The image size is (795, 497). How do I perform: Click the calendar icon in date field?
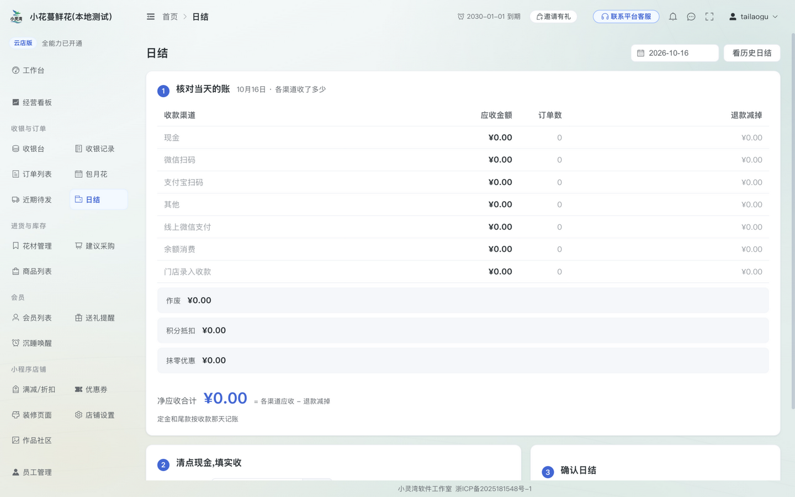click(640, 53)
